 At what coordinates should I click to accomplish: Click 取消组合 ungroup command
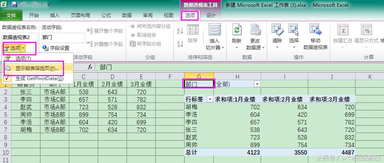tap(143, 35)
